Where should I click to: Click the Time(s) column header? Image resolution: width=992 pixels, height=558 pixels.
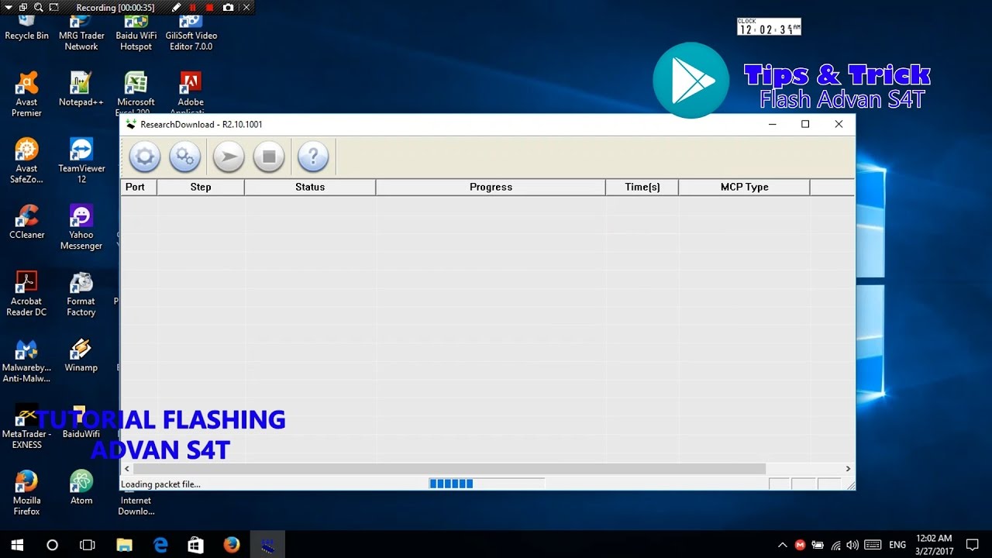point(642,187)
